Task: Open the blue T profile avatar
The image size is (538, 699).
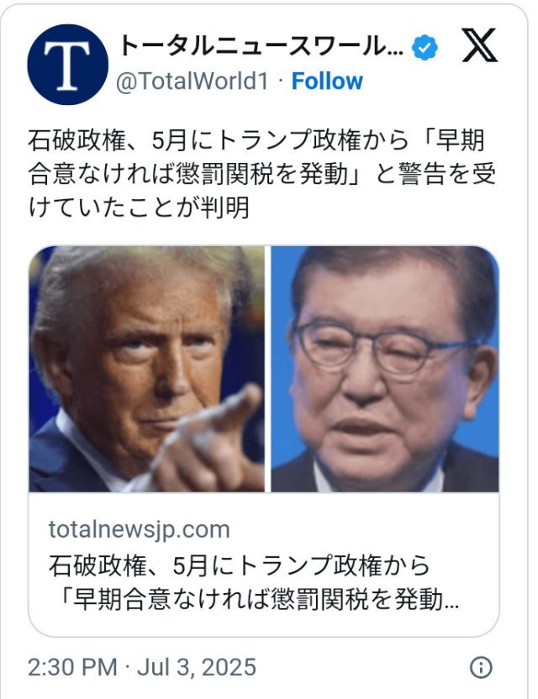Action: click(67, 65)
